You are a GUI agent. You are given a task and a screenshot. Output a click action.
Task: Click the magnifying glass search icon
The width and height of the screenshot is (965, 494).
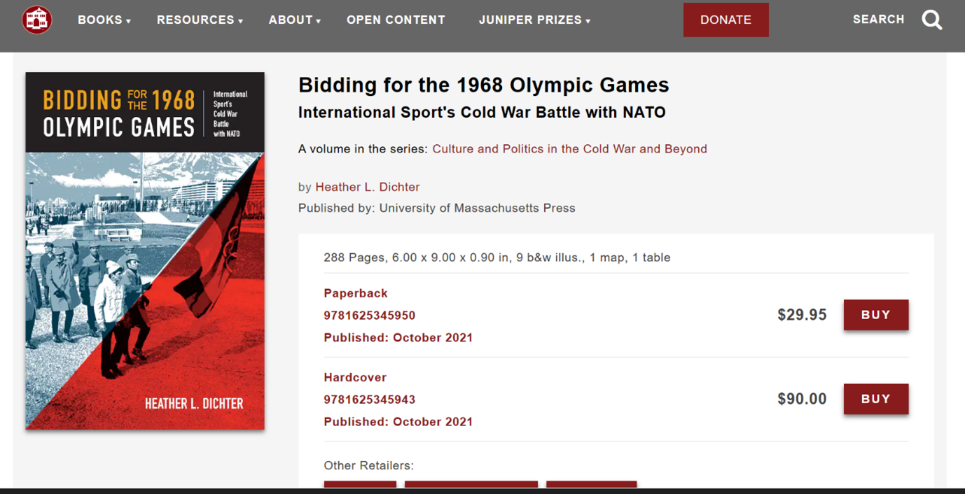tap(931, 20)
